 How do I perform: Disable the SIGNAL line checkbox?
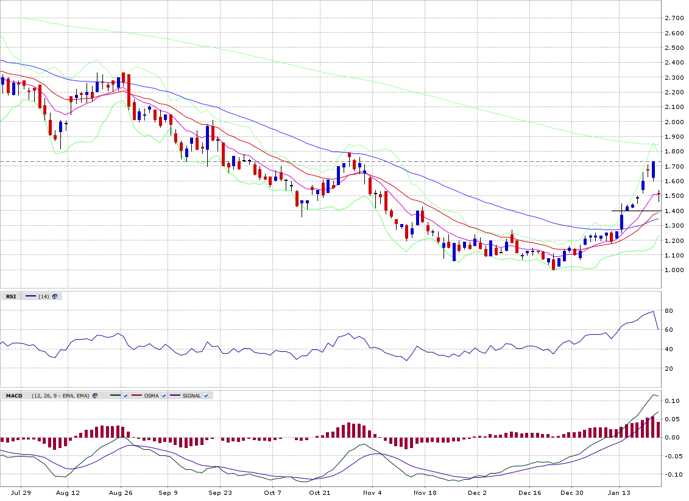pos(205,396)
